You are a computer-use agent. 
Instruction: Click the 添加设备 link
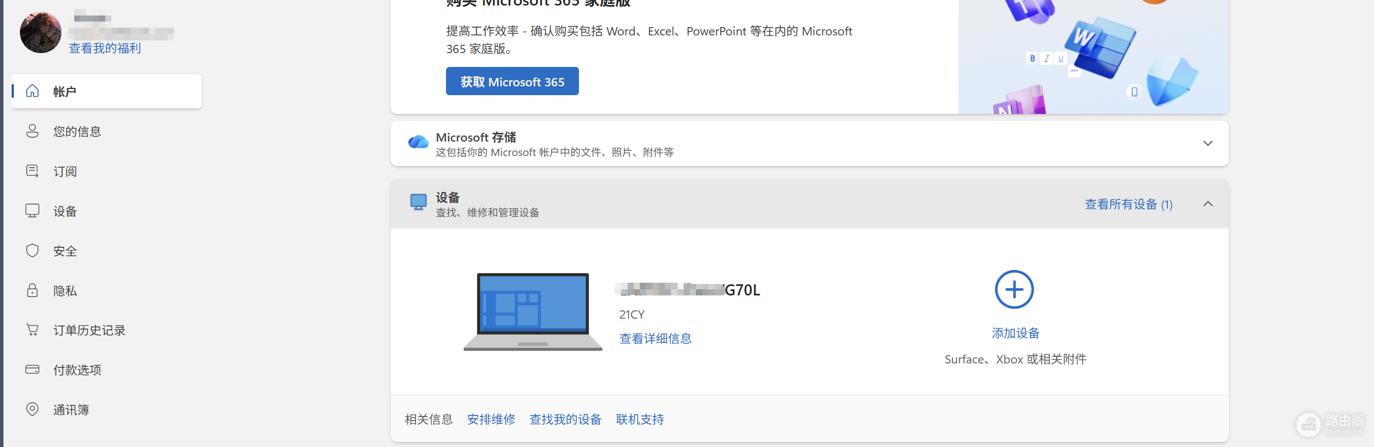coord(1016,333)
